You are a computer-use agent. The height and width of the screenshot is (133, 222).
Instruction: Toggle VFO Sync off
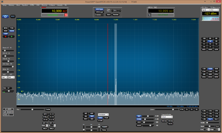point(99,10)
